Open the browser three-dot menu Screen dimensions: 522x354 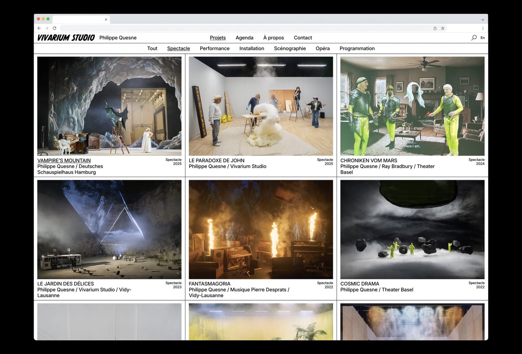click(483, 28)
